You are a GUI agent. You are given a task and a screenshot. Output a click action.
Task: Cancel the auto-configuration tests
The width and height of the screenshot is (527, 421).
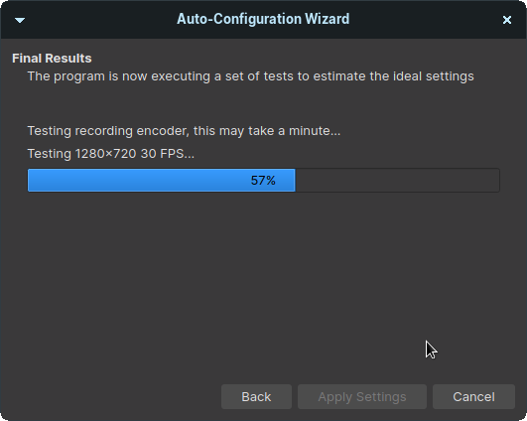(473, 397)
